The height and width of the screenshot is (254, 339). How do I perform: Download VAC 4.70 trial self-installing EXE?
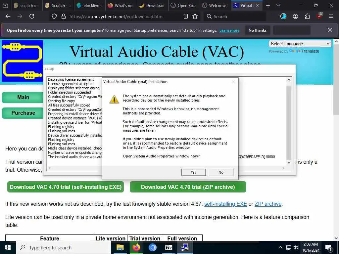coord(66,187)
